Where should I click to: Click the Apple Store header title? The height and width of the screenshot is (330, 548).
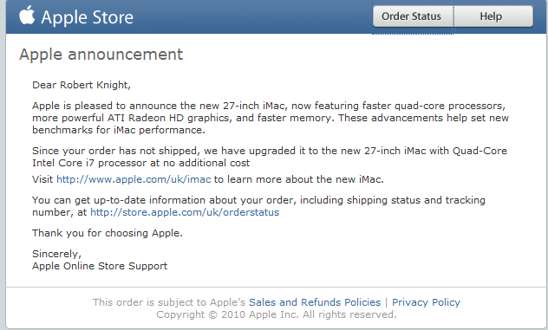pos(87,17)
